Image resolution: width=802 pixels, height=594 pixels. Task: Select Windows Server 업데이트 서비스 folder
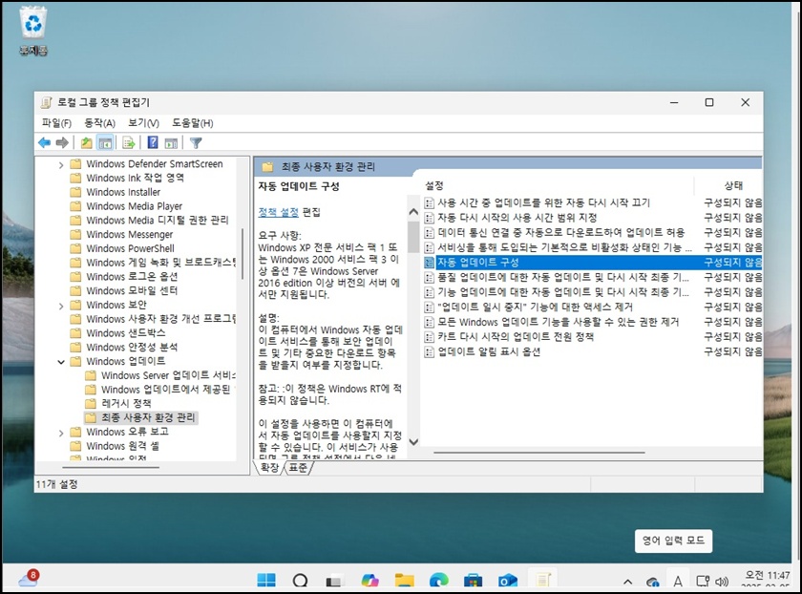tap(168, 375)
